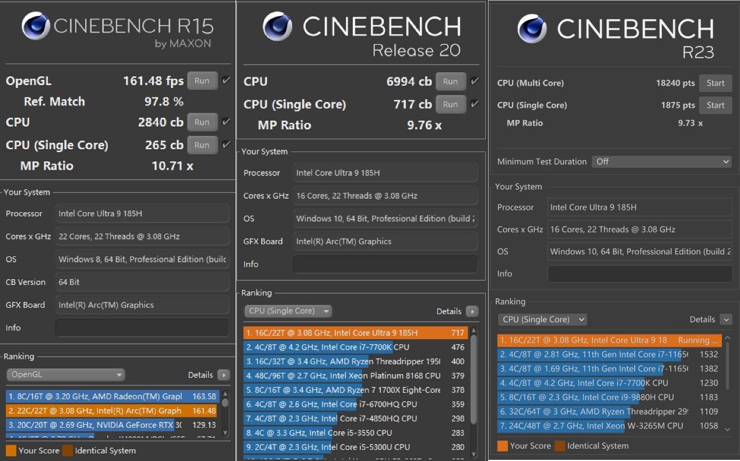Click the GFX Board field in Release 20
The image size is (740, 461).
pyautogui.click(x=385, y=241)
